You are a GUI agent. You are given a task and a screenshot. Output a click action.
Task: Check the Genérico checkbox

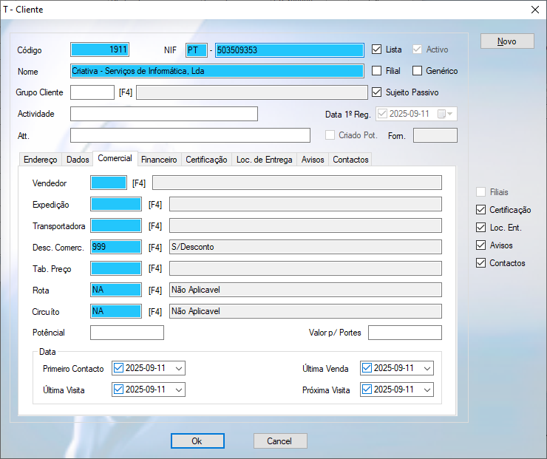pos(417,71)
